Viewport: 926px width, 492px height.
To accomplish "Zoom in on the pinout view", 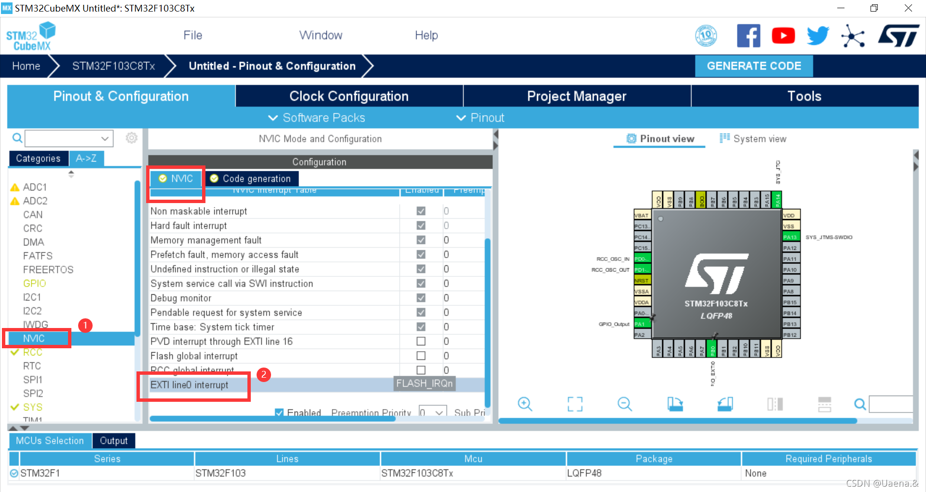I will coord(525,404).
